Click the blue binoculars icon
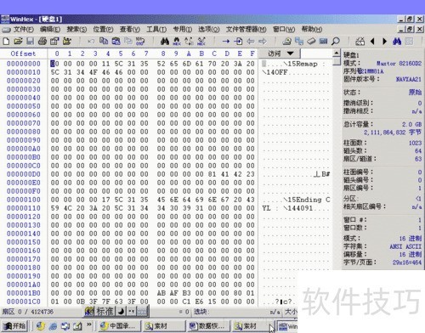Screen dimensions: 425x333 397,42
